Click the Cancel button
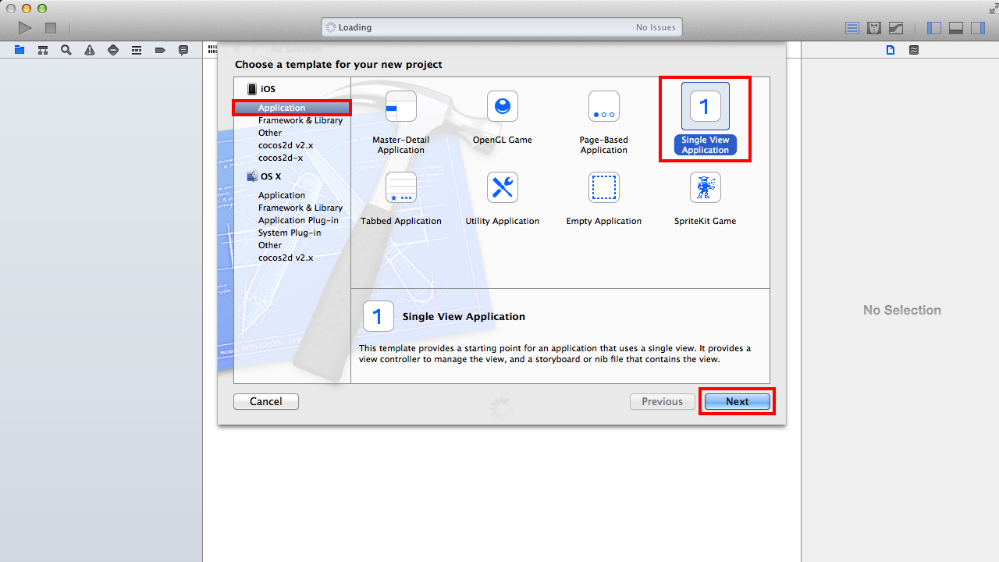Image resolution: width=999 pixels, height=562 pixels. click(266, 401)
